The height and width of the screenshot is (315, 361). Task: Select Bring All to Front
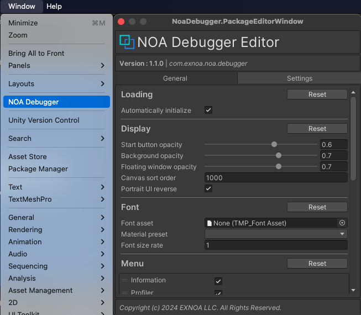(x=56, y=54)
